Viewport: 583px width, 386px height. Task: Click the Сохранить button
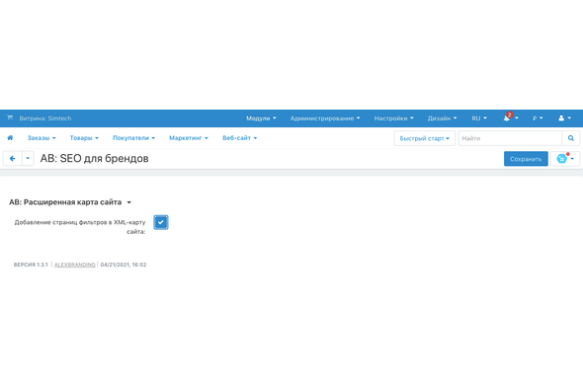[526, 159]
